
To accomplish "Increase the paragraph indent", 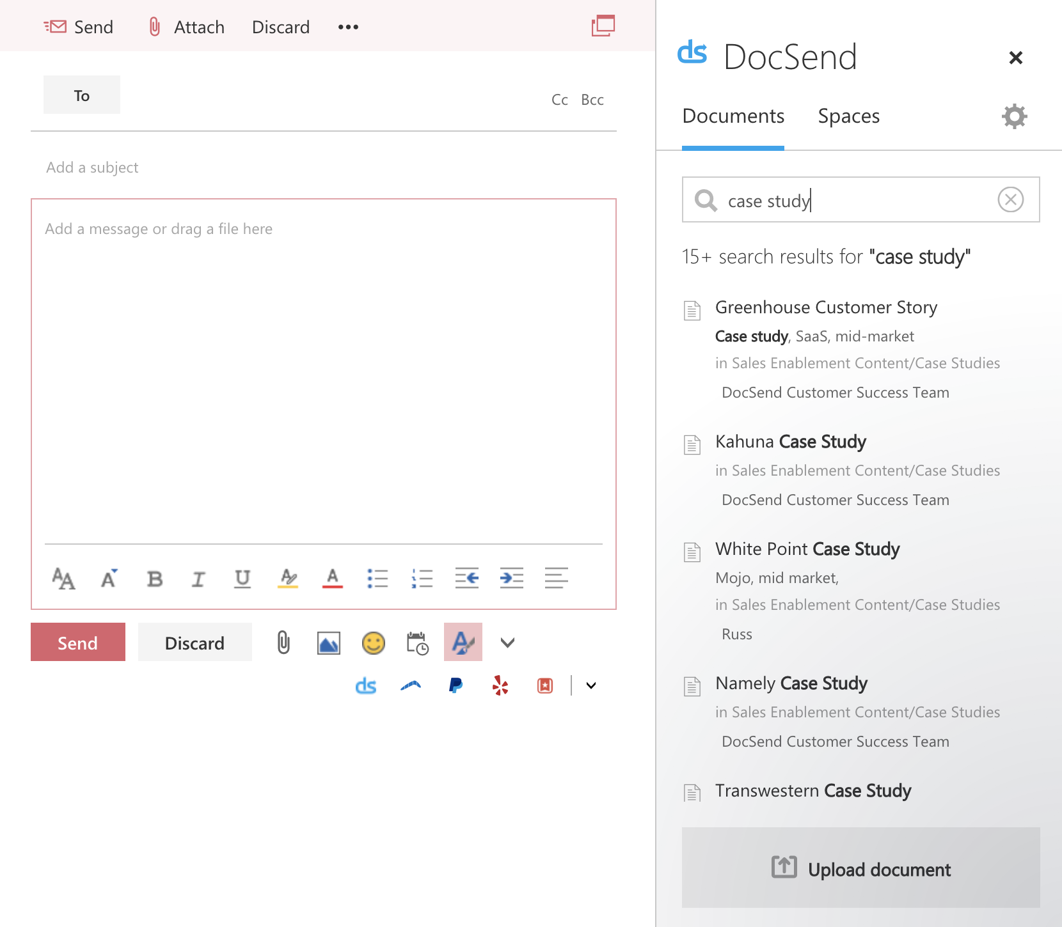I will click(x=512, y=578).
